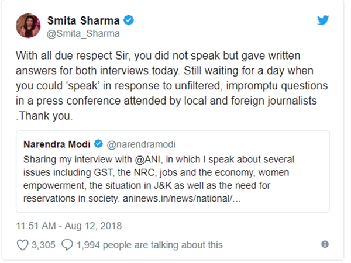Click the Twitter bird logo
Viewport: 351px width, 263px height.
(323, 21)
